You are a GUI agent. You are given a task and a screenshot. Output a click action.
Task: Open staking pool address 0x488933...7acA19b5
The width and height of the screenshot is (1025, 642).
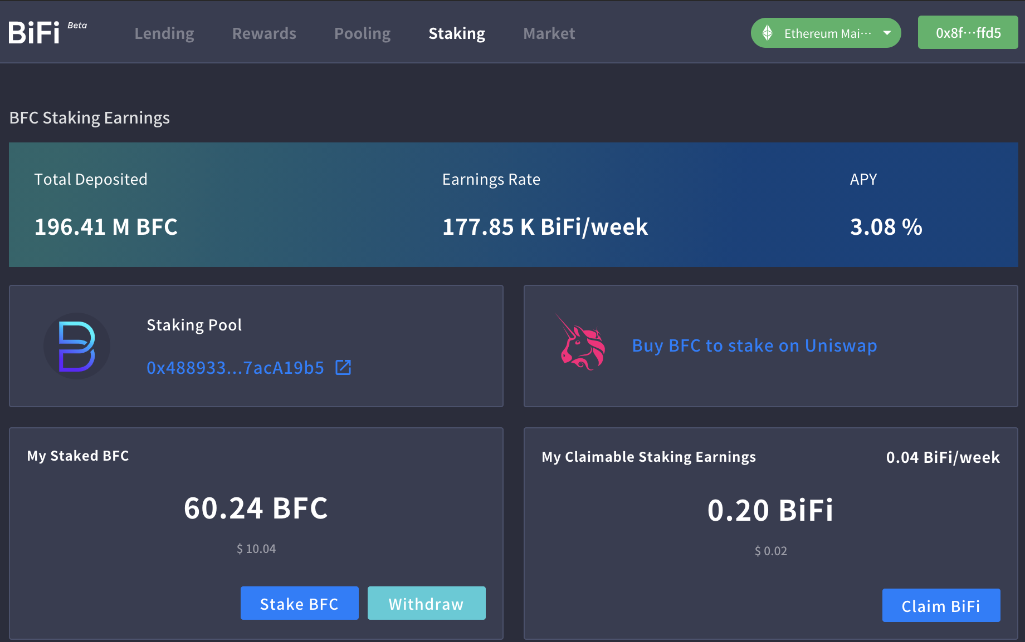click(235, 368)
